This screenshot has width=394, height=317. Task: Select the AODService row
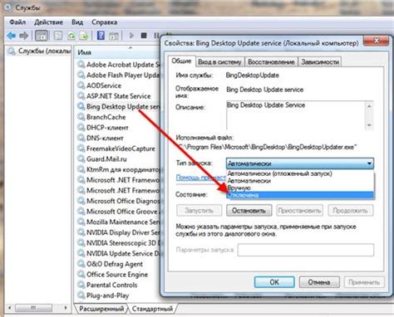100,85
